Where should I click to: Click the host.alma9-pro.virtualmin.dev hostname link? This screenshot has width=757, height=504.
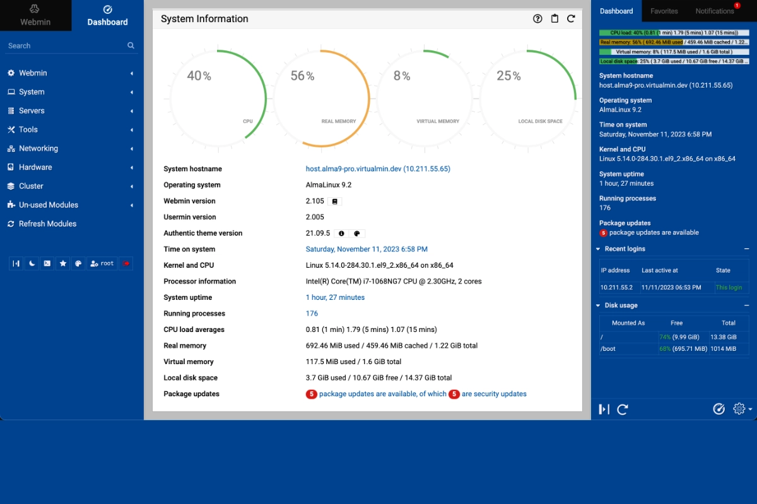click(x=377, y=168)
